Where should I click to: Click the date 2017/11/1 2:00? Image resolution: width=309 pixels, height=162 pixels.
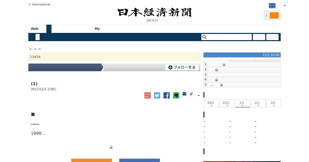click(43, 89)
